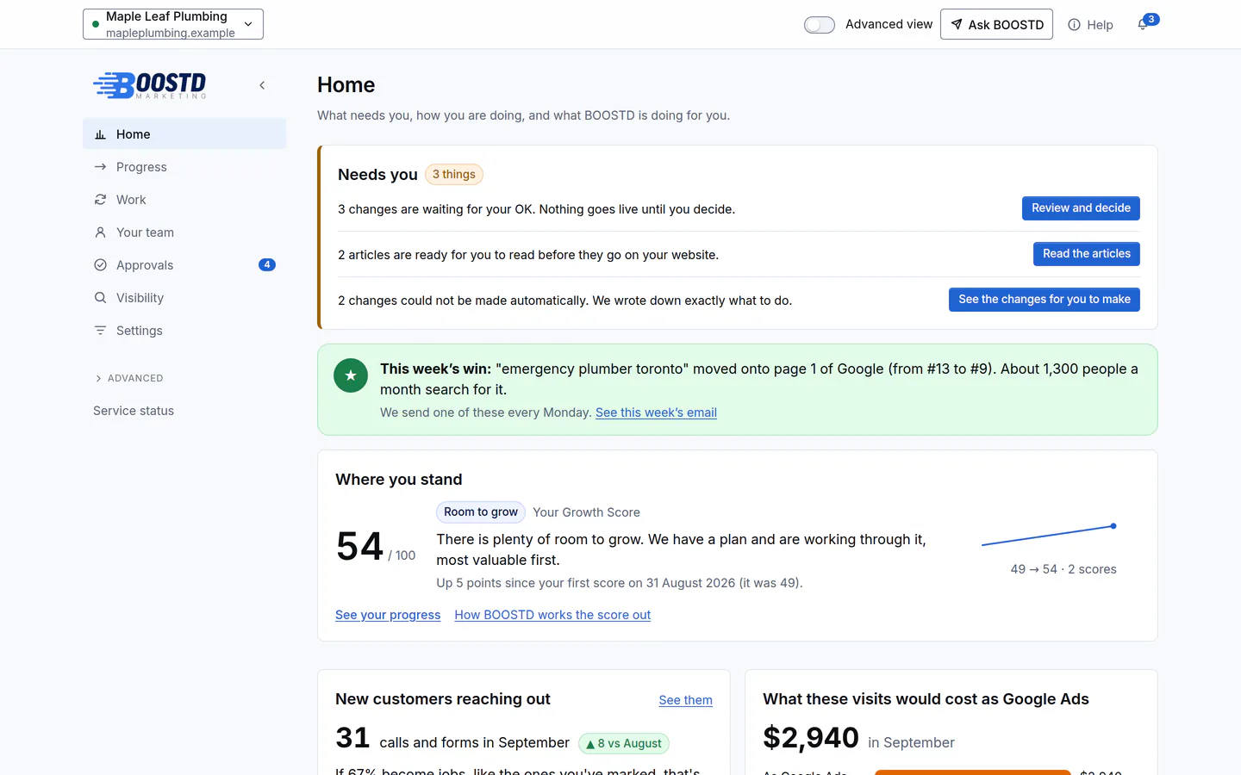The width and height of the screenshot is (1241, 775).
Task: Open the See this week's email link
Action: click(x=656, y=412)
